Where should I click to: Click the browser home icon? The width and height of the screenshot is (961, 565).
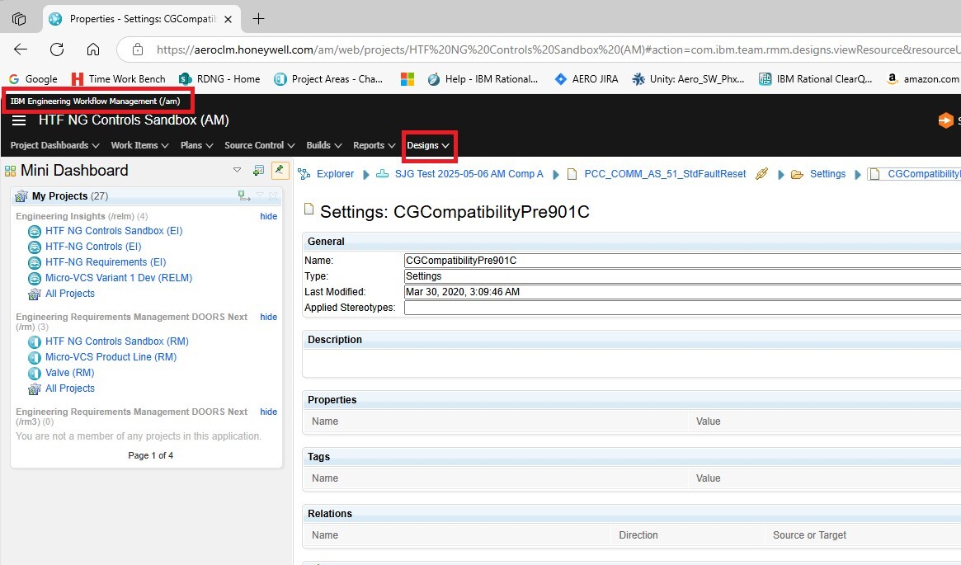coord(93,49)
